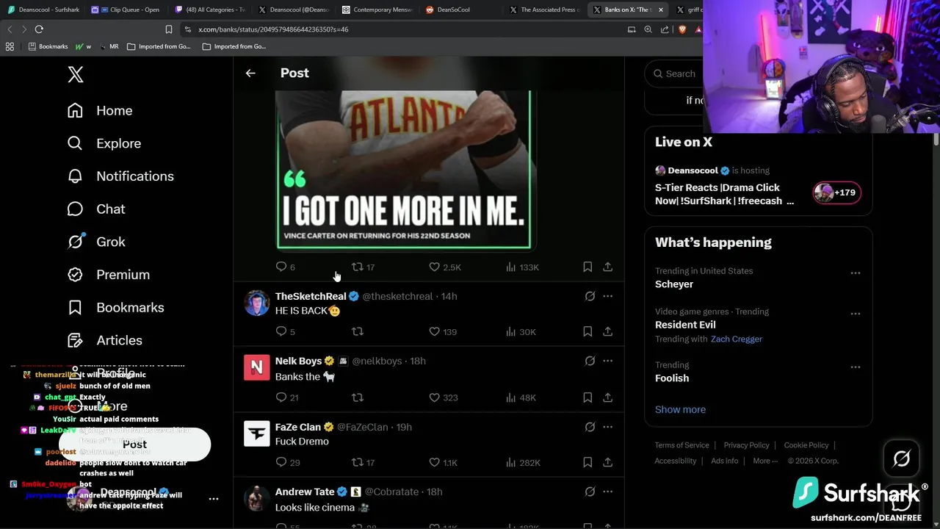Click the X search field

(674, 73)
